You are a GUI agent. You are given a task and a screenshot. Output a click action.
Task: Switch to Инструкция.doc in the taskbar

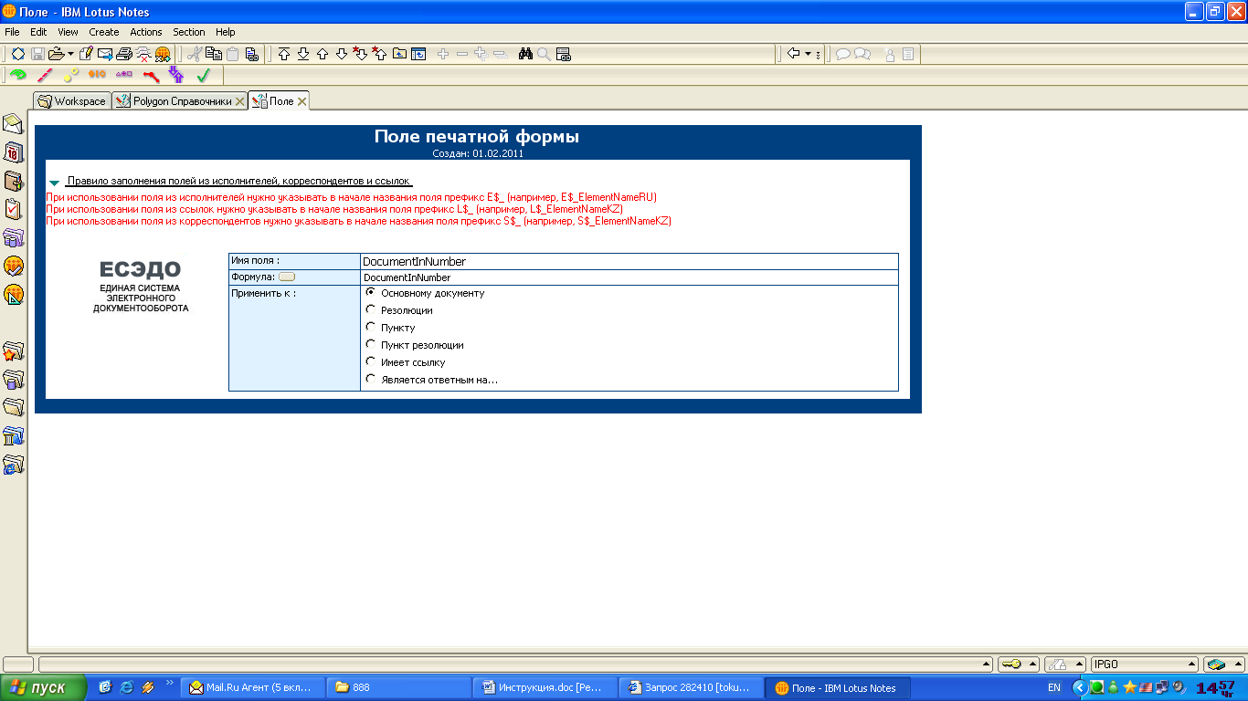coord(545,687)
